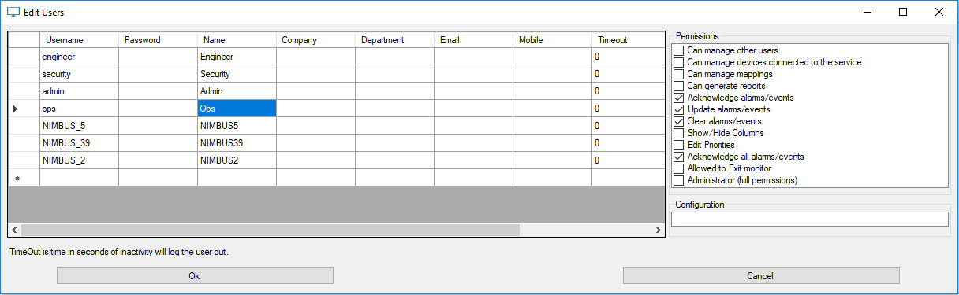The height and width of the screenshot is (295, 959).
Task: Select the 'engineer' username cell
Action: coord(79,57)
